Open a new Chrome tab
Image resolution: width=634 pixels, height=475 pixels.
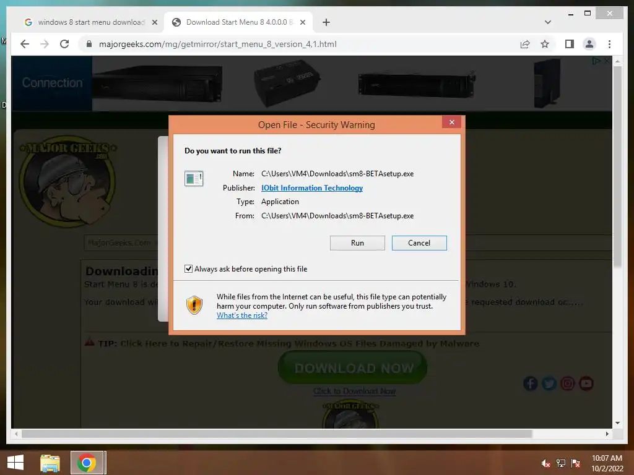pos(326,23)
